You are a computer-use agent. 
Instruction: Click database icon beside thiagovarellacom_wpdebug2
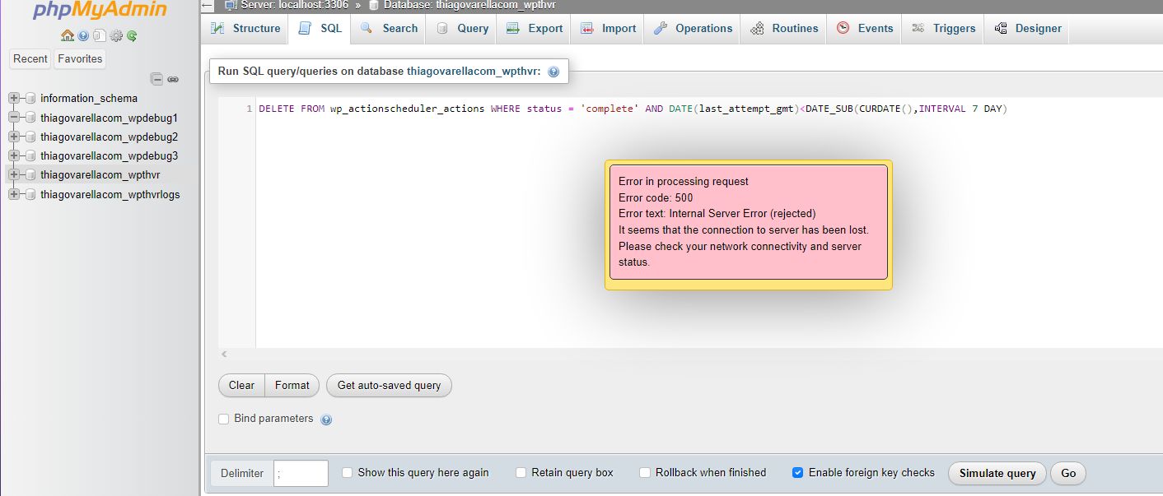tap(30, 137)
